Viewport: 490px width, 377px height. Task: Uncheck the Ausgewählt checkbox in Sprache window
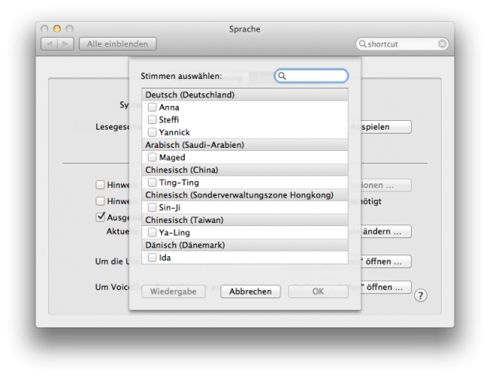pyautogui.click(x=100, y=217)
